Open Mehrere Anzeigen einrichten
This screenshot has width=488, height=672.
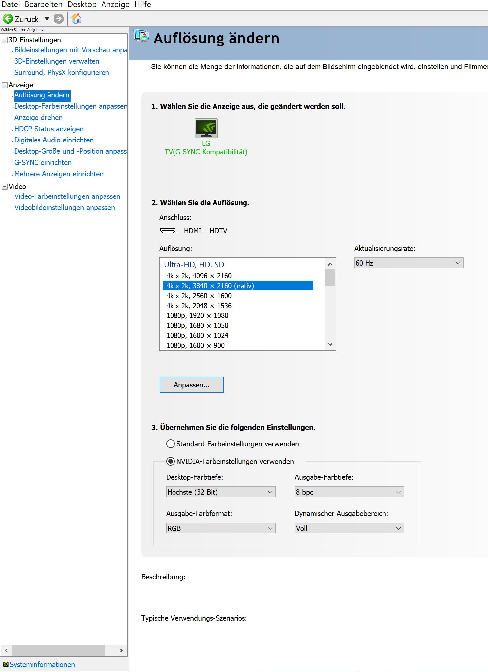[x=59, y=174]
